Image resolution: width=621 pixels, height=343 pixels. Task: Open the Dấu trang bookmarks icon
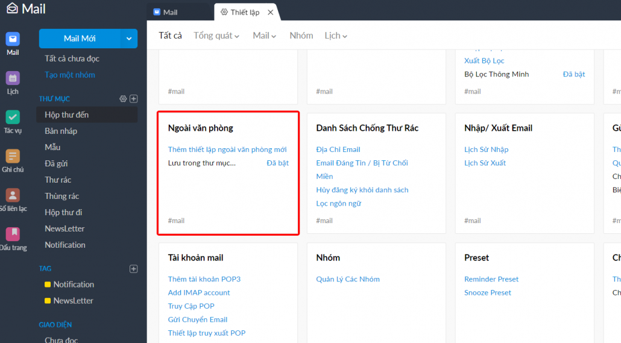pyautogui.click(x=13, y=234)
